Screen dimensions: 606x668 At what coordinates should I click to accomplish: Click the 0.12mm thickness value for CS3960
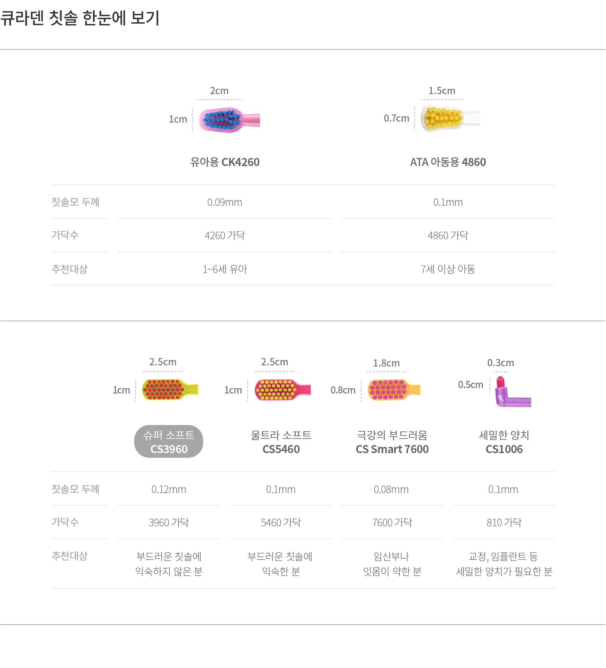(169, 489)
